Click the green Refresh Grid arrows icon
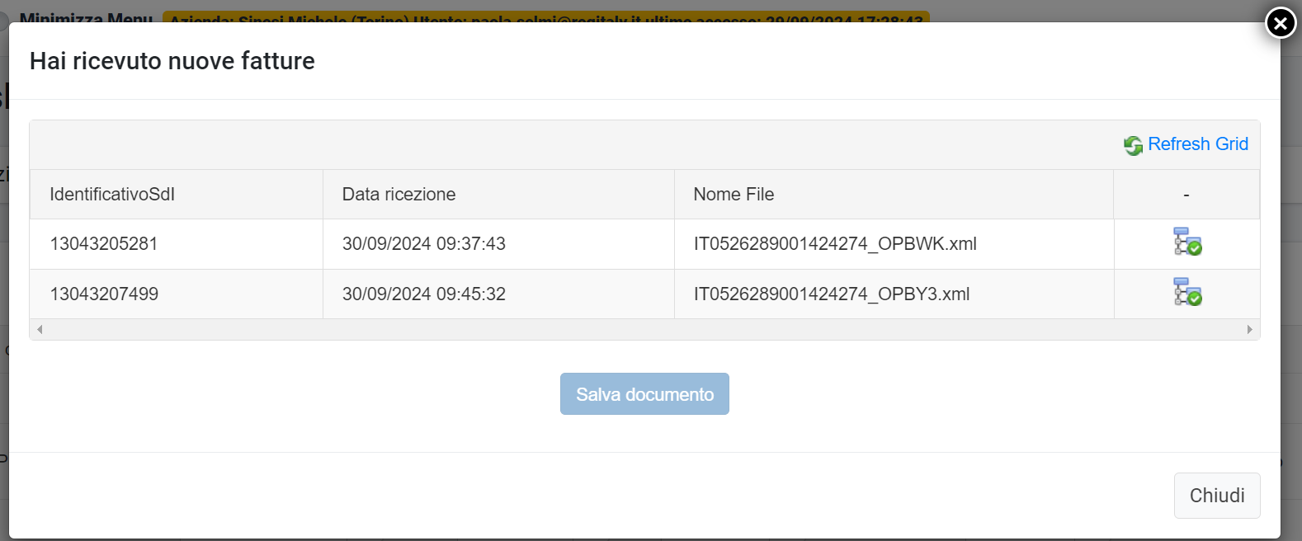The height and width of the screenshot is (541, 1302). (1133, 145)
